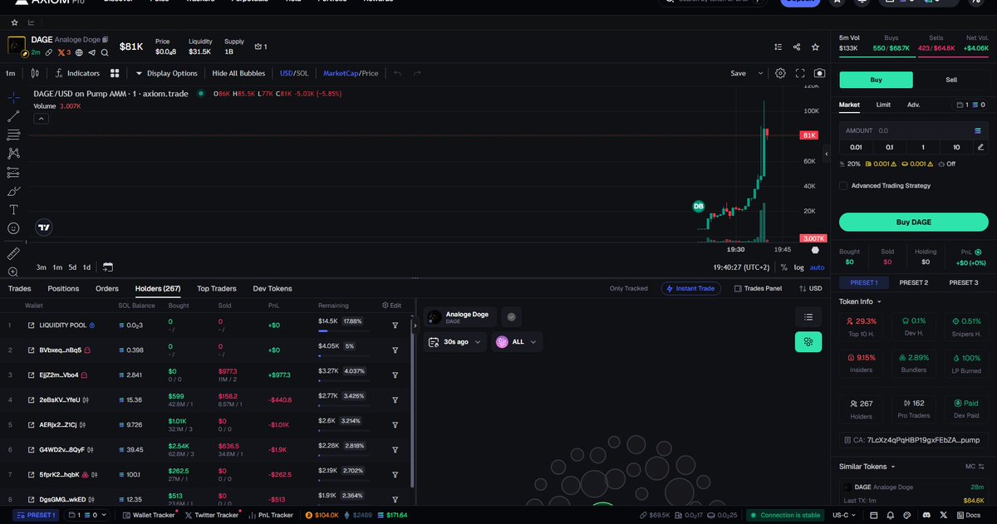
Task: Open the 30s ago time dropdown
Action: point(455,341)
